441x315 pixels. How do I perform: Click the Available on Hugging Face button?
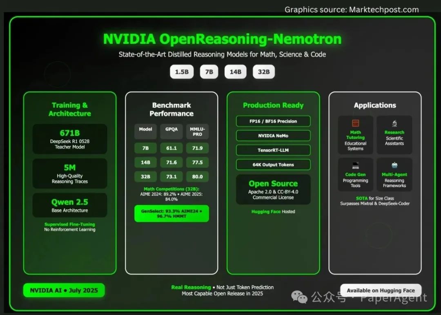pyautogui.click(x=381, y=290)
